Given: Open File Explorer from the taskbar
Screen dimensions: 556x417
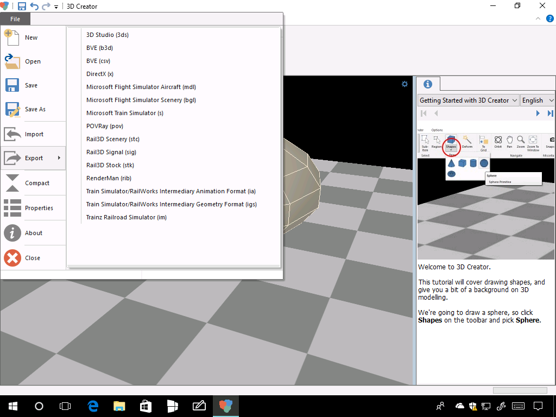Looking at the screenshot, I should point(119,406).
